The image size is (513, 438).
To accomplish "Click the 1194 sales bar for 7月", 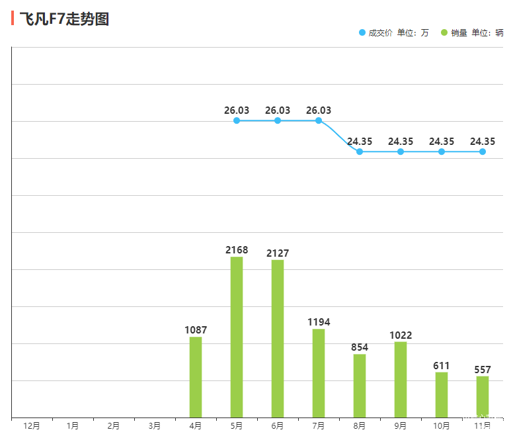I will point(319,373).
